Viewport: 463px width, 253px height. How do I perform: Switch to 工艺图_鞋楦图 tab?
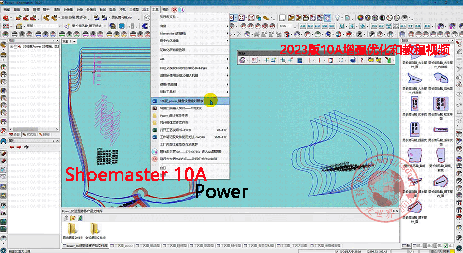pyautogui.click(x=175, y=246)
